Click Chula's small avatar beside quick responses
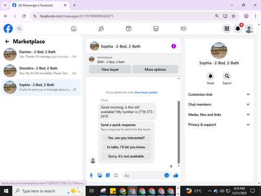 coord(93,160)
